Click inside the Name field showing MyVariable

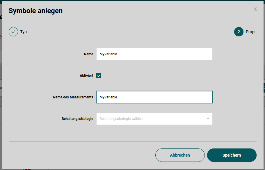[x=154, y=54]
